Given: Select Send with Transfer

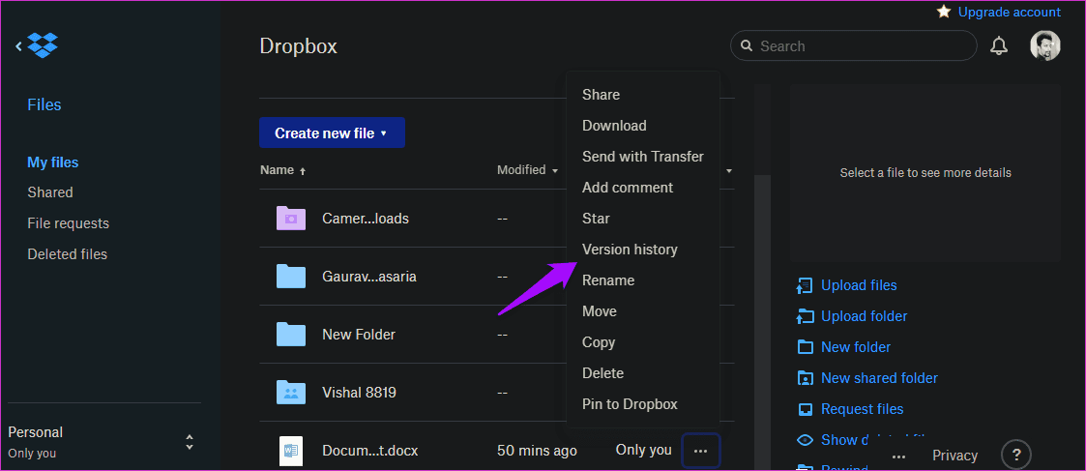Looking at the screenshot, I should (643, 157).
